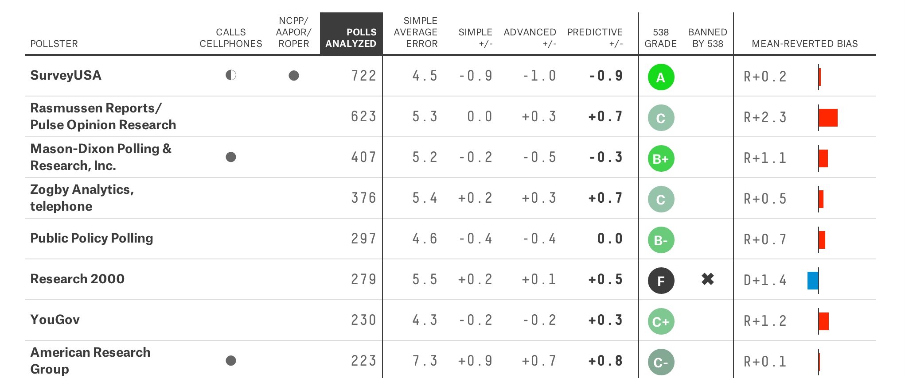
Task: Click Research 2000's black F grade badge
Action: (661, 281)
